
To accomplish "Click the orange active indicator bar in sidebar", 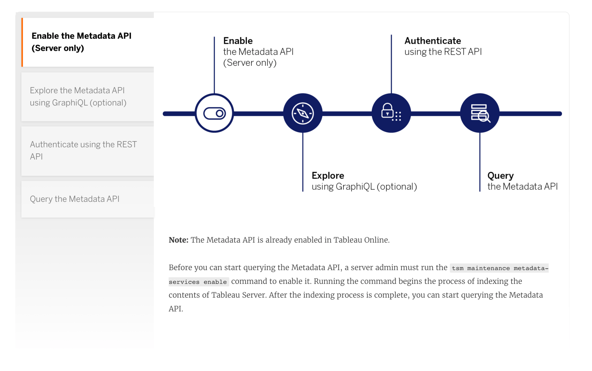I will click(22, 42).
